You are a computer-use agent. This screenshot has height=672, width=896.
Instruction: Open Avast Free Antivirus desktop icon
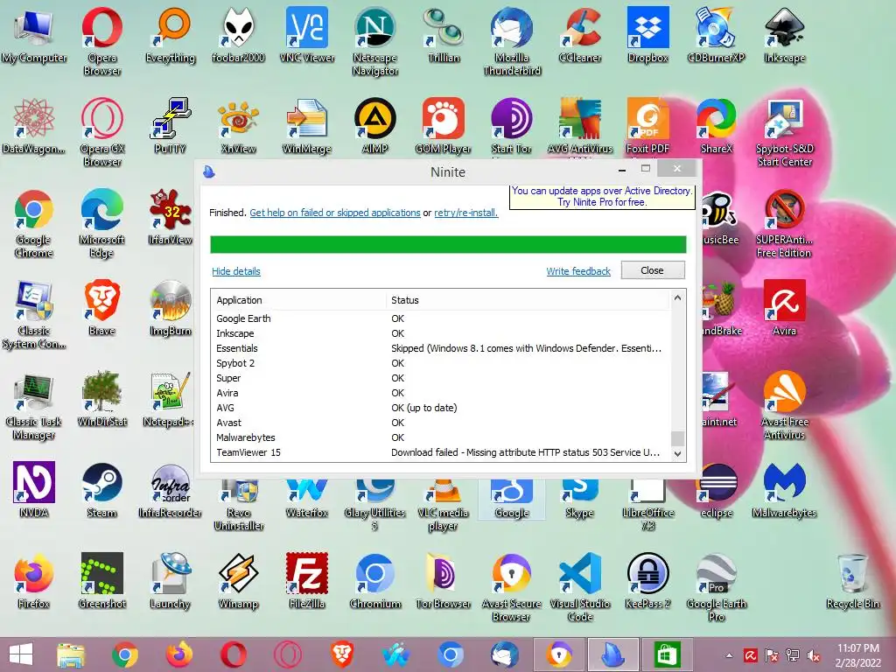[785, 405]
